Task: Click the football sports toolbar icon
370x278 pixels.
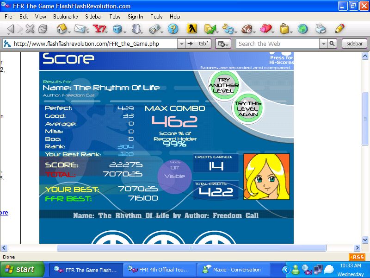Action: point(247,29)
